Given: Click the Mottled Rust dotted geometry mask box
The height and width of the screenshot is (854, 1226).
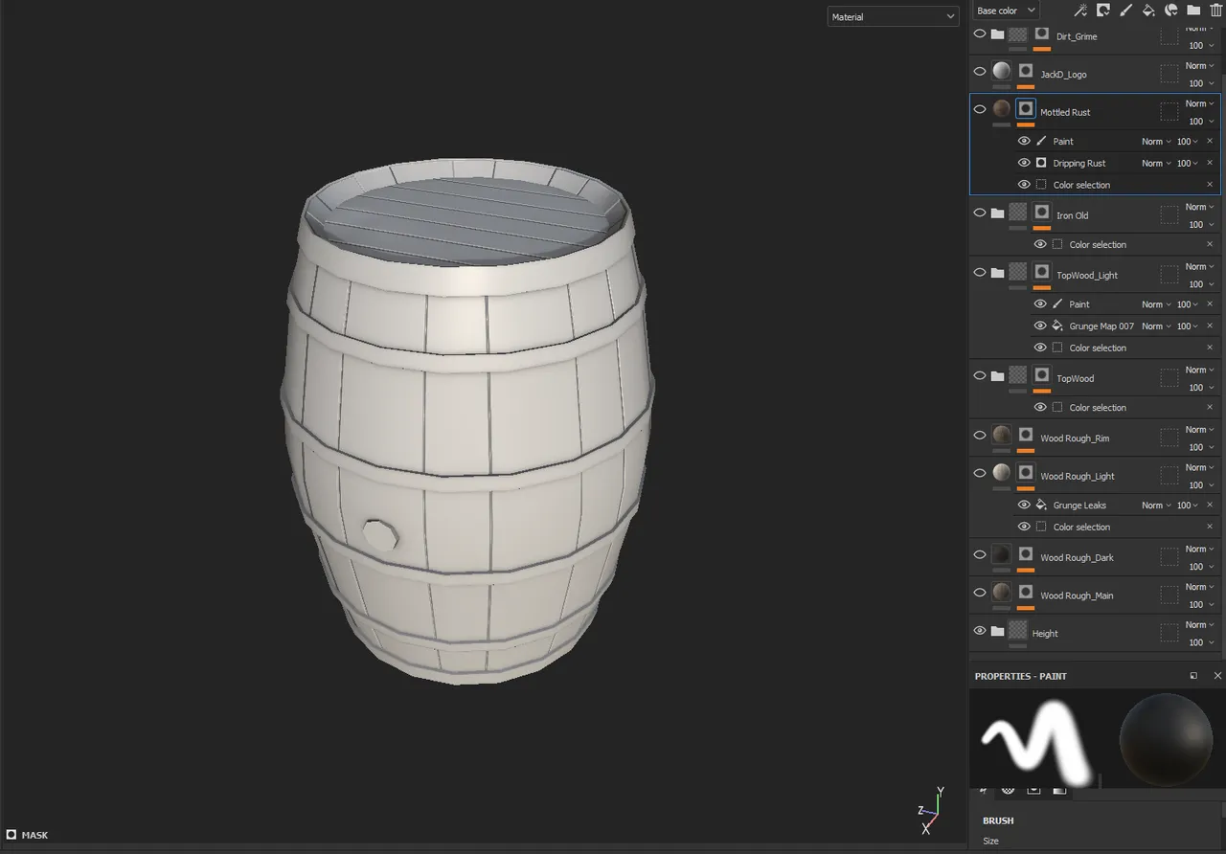Looking at the screenshot, I should (x=1169, y=112).
